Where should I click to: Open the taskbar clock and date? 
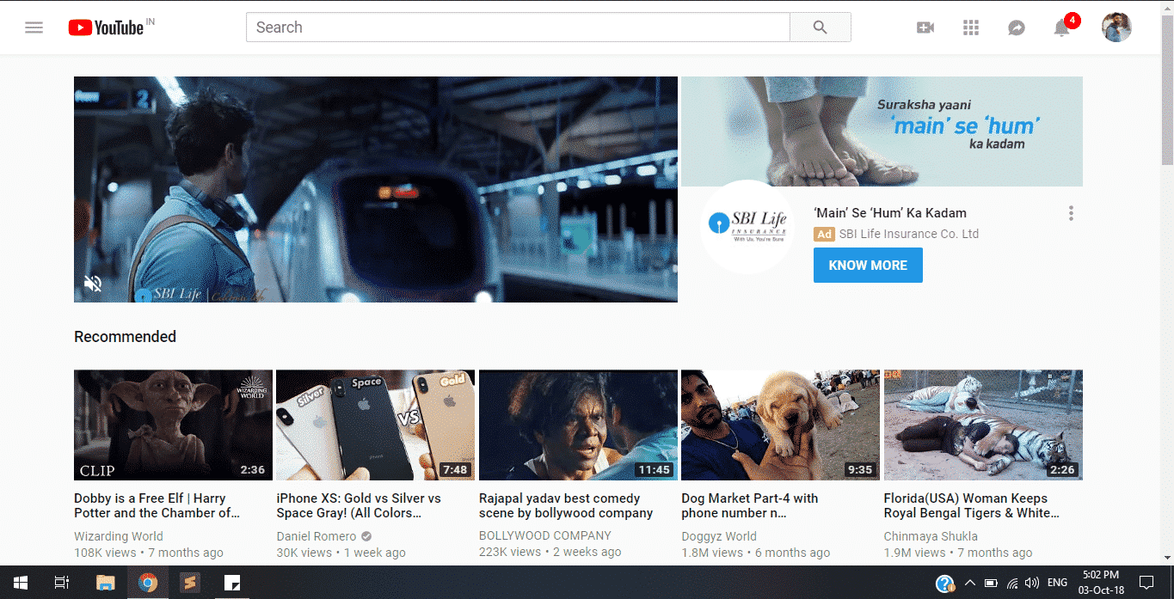click(1100, 583)
